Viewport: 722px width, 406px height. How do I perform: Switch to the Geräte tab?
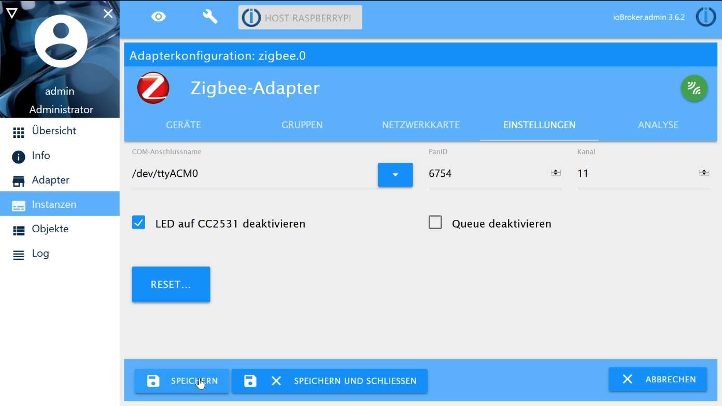(183, 125)
